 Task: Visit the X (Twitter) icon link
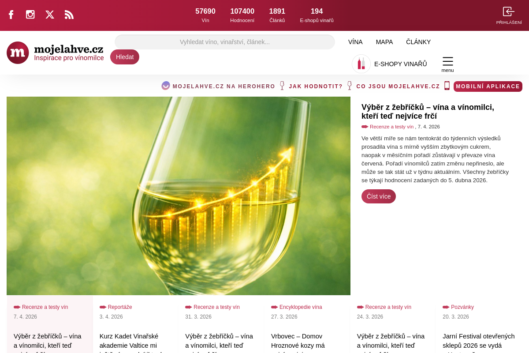coord(50,15)
